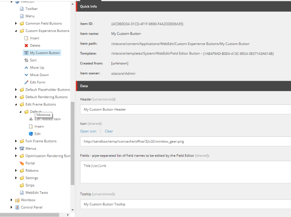
Task: Clear the icon field value
Action: [x=109, y=131]
